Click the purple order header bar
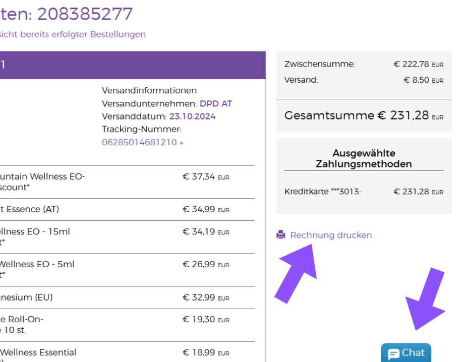Image resolution: width=463 pixels, height=362 pixels. coord(132,65)
